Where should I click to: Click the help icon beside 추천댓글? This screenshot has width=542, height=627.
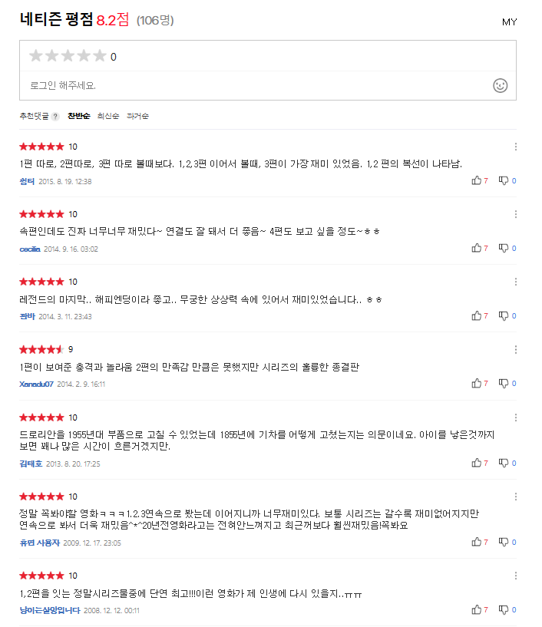[55, 117]
